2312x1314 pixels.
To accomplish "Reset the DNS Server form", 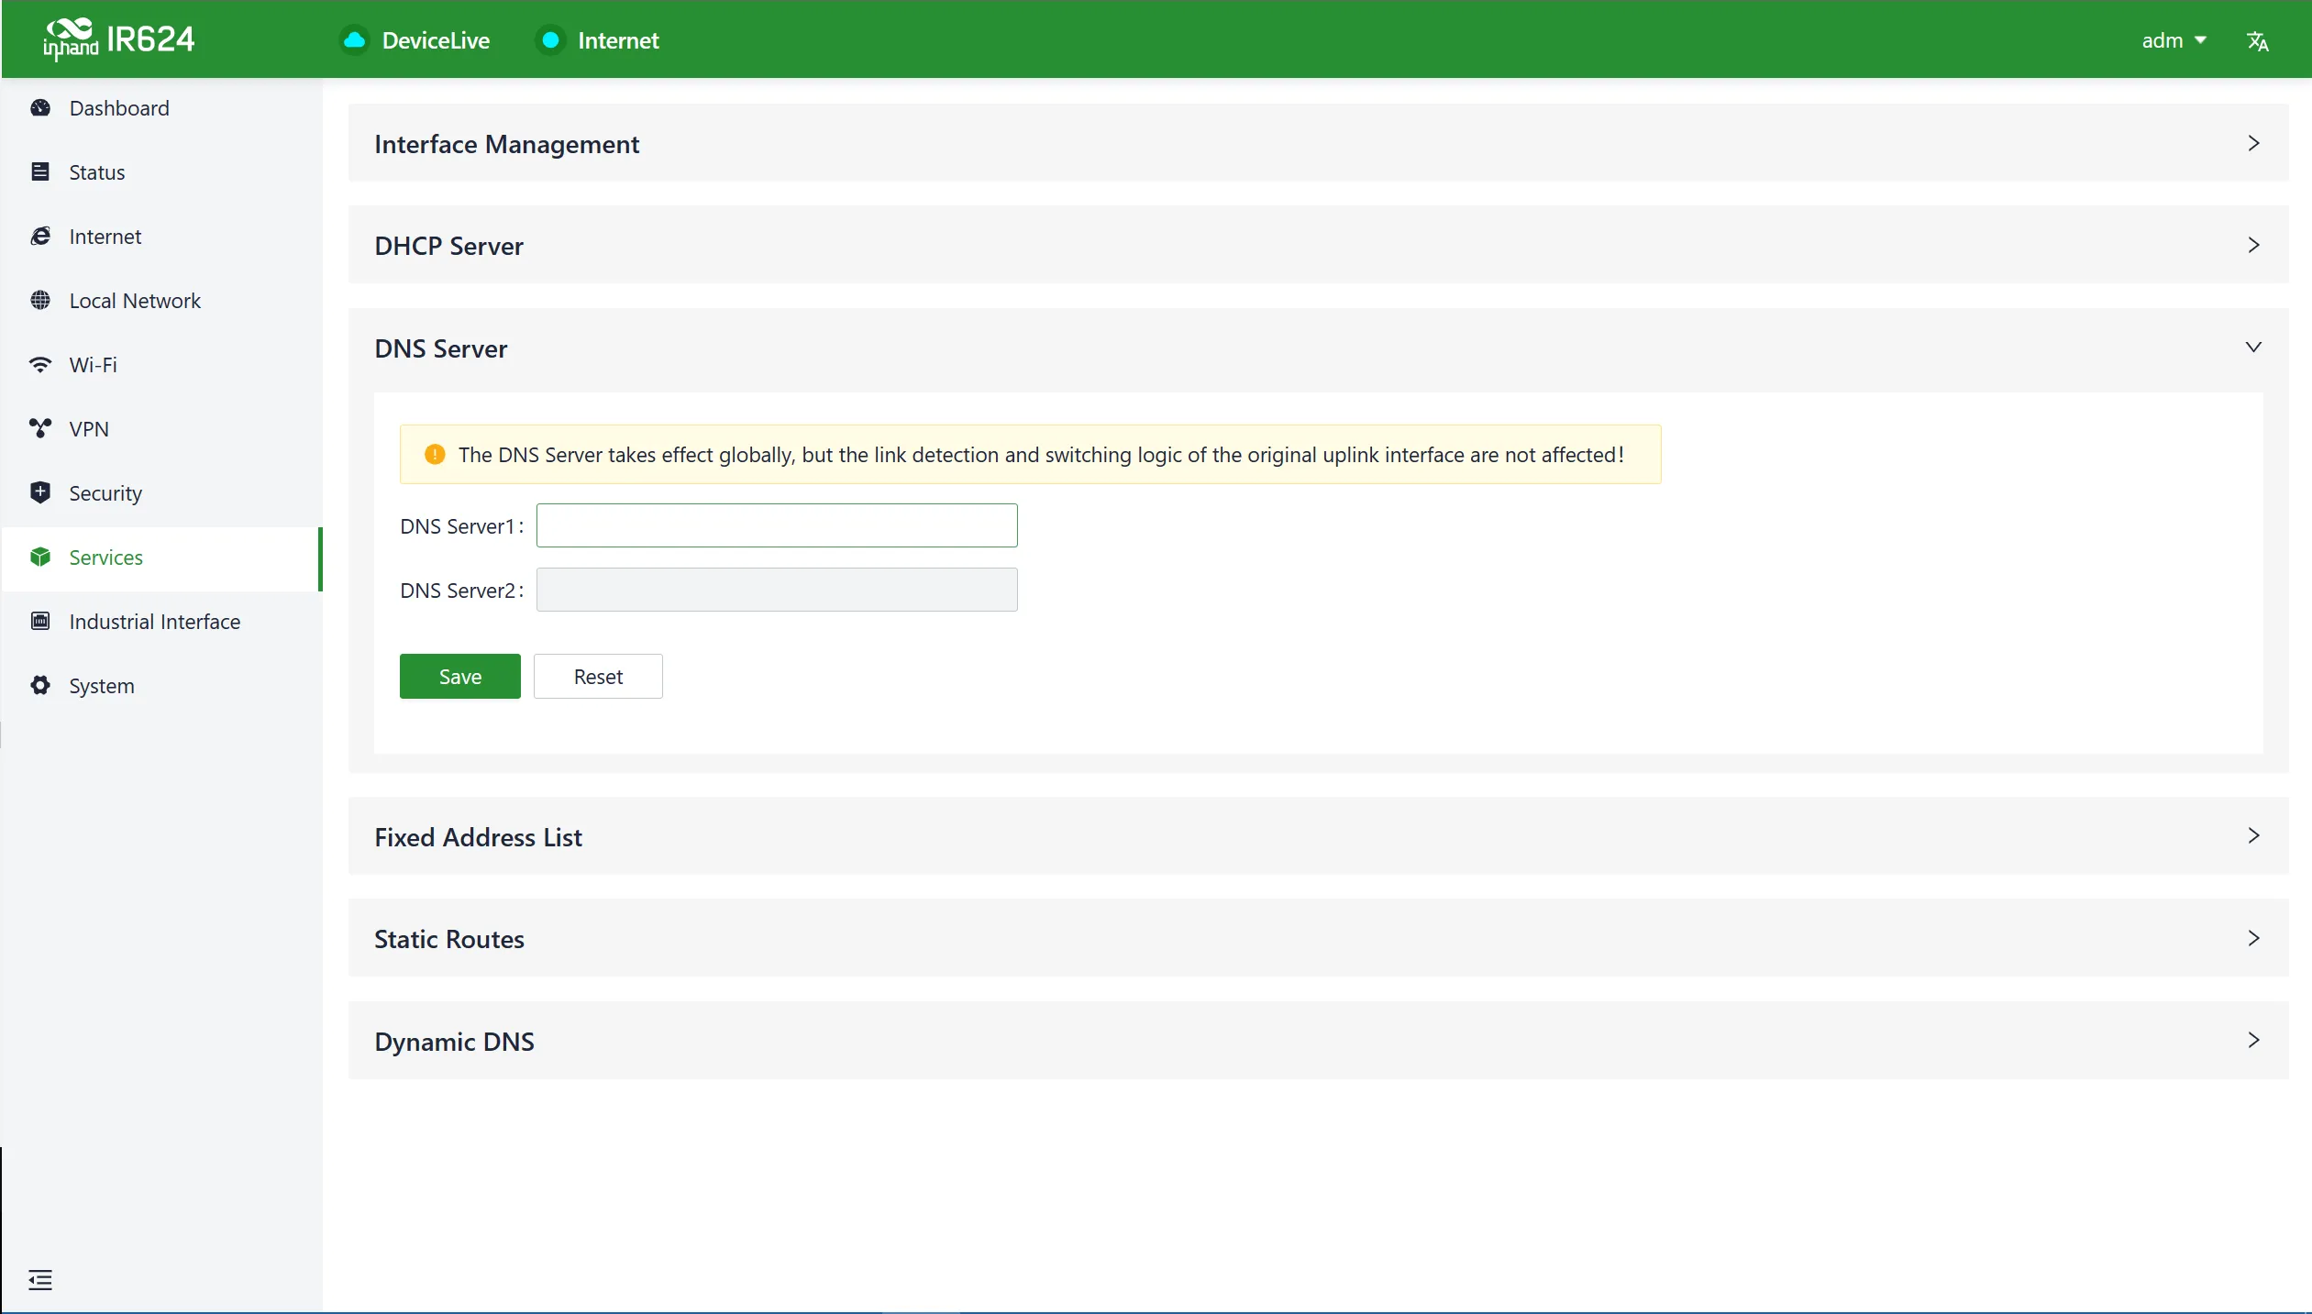I will coord(598,677).
